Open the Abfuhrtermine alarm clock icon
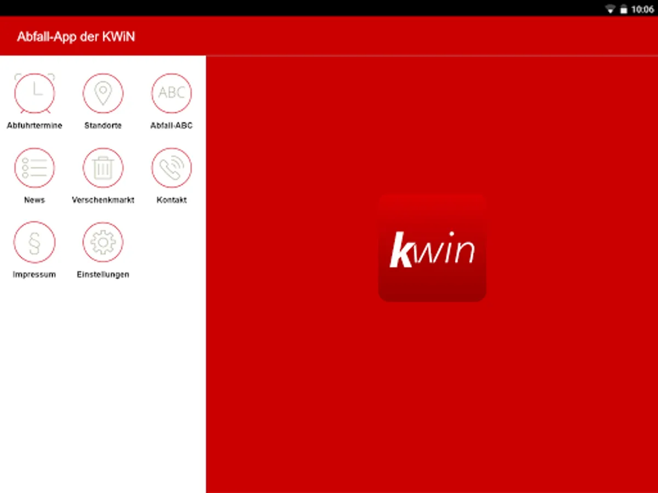This screenshot has width=658, height=493. point(35,93)
